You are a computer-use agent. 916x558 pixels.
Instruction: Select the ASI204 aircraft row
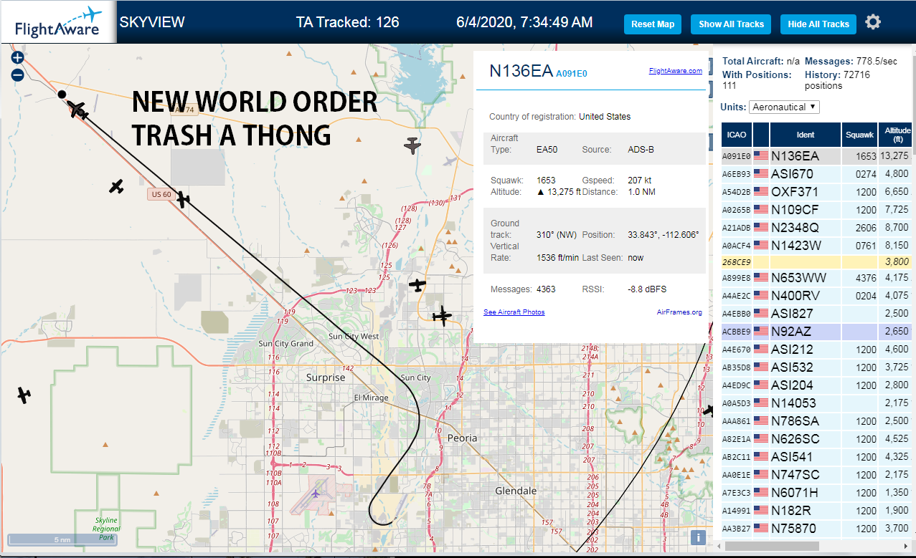(x=817, y=385)
